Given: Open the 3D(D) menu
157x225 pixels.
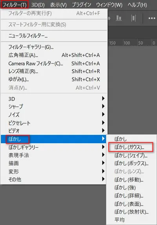Looking at the screenshot, I should [38, 5].
